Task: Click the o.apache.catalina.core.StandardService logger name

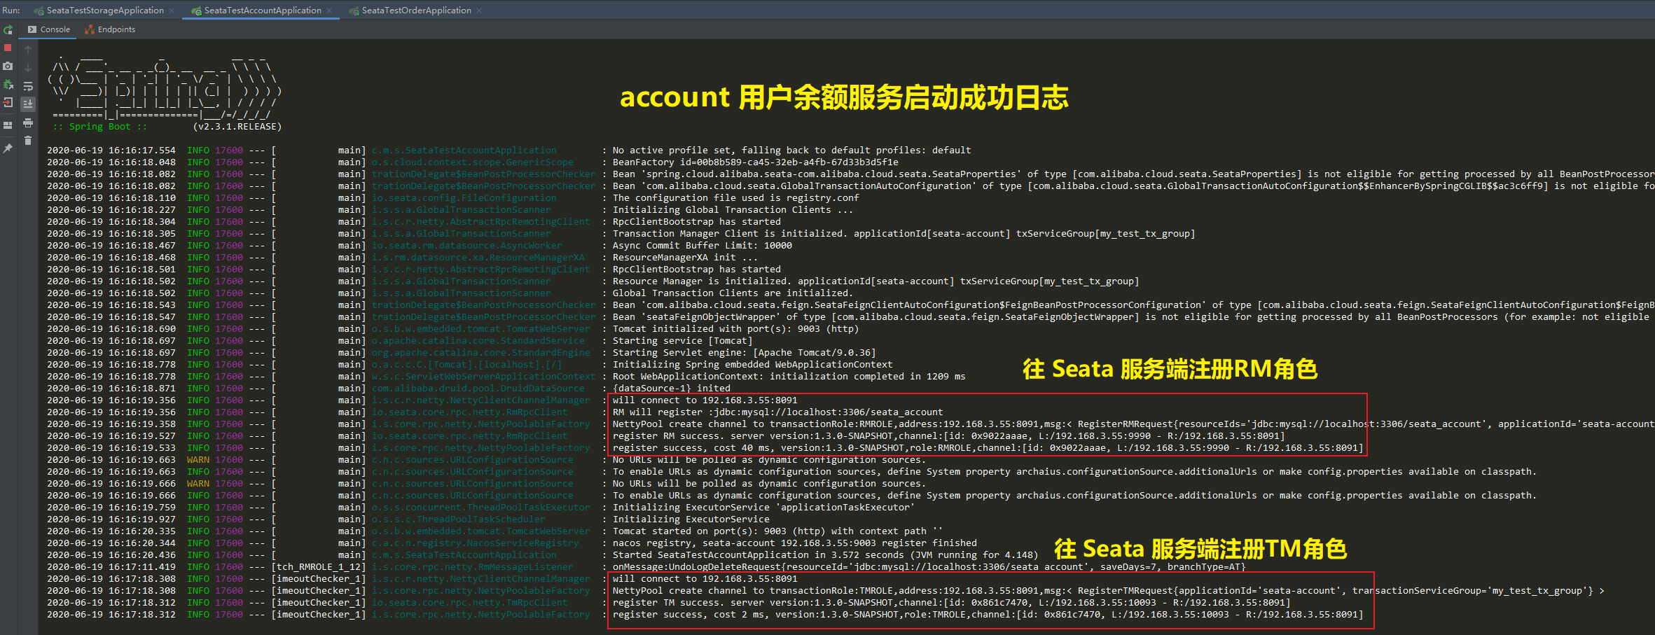Action: point(478,341)
